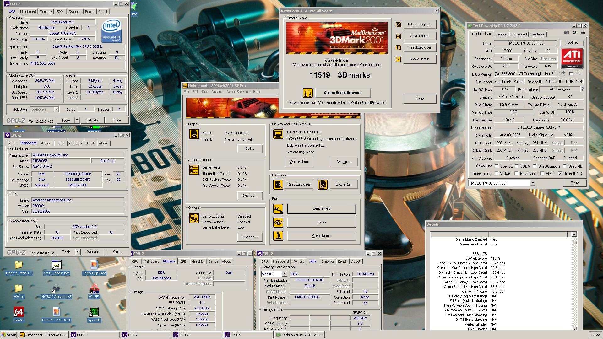
Task: Click the Online ResultBrowser button
Action: click(x=343, y=93)
